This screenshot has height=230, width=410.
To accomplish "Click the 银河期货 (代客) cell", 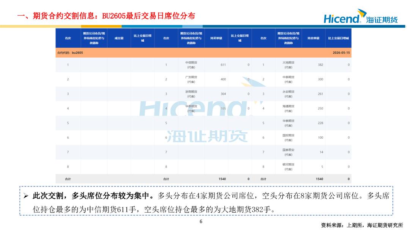I will click(x=289, y=167).
